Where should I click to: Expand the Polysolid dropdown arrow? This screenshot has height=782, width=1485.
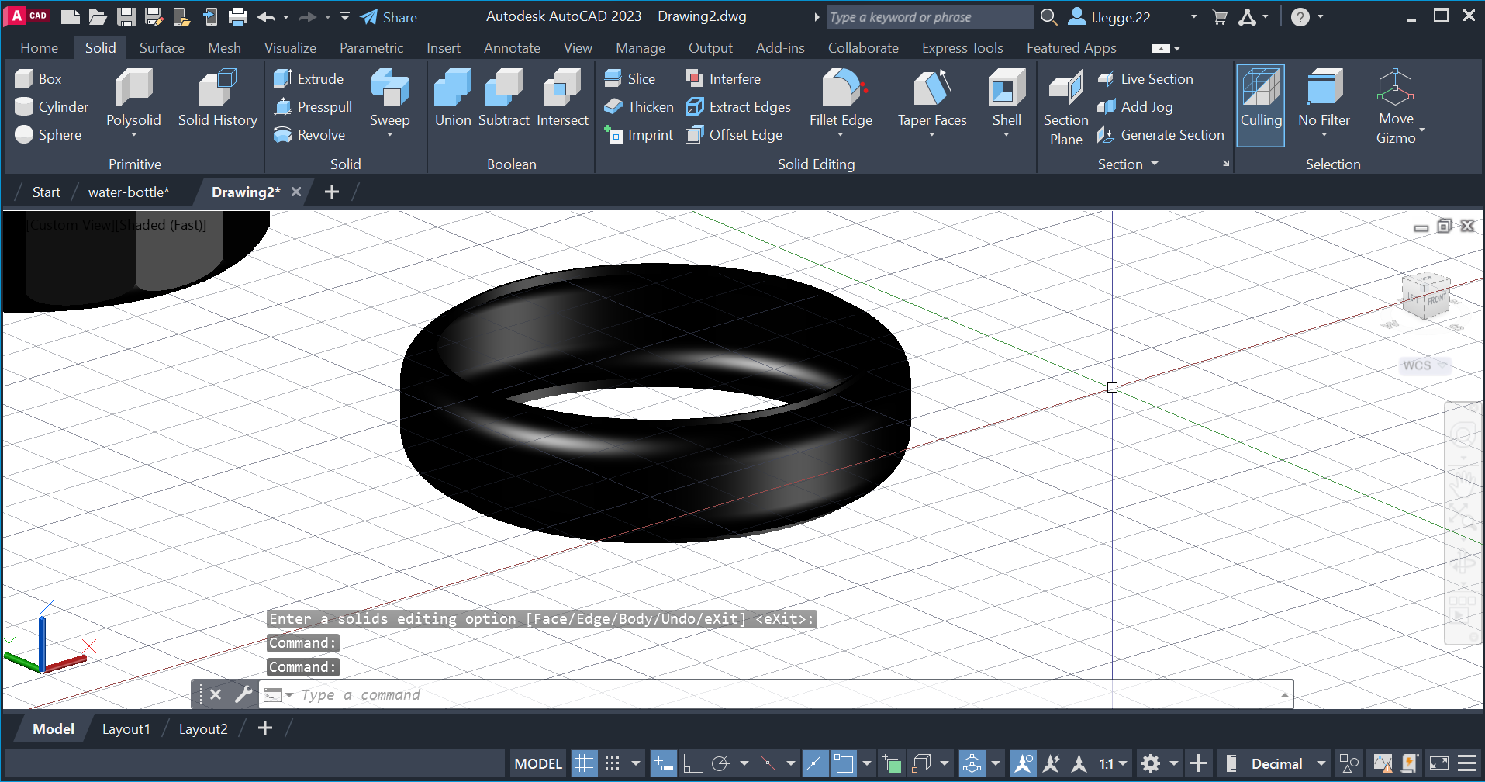[133, 135]
